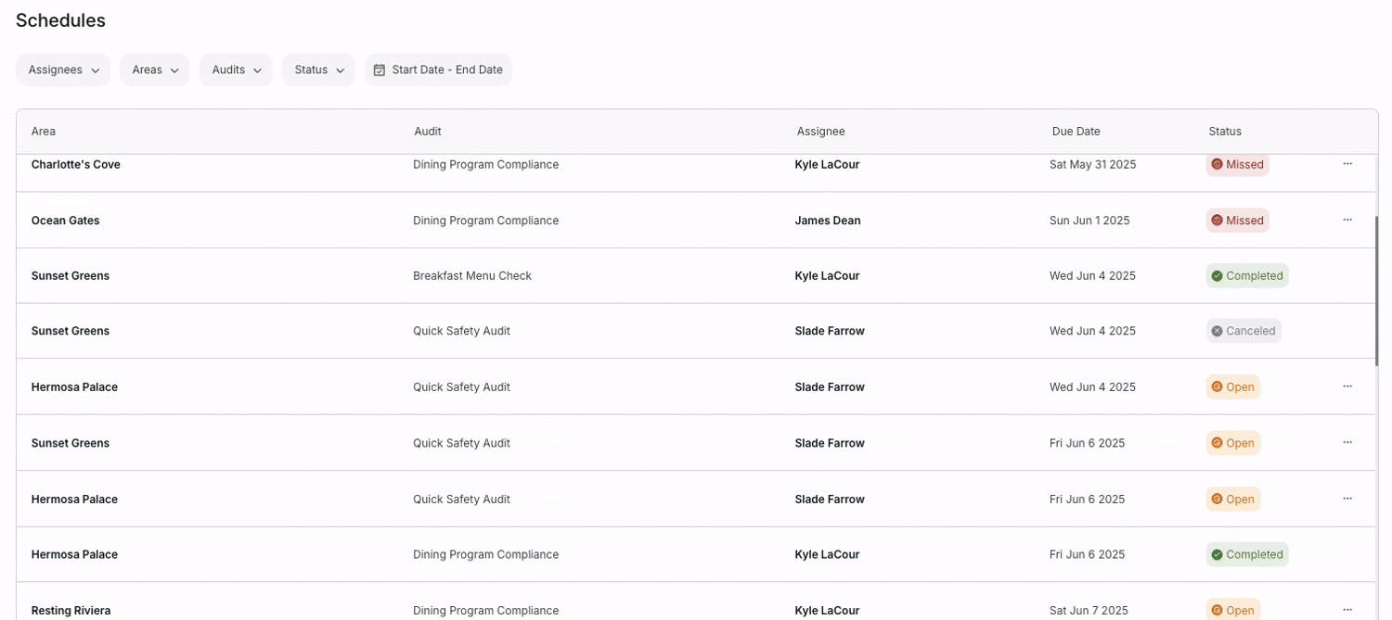Click Quick Safety Audit in the Canceled row

(x=461, y=331)
